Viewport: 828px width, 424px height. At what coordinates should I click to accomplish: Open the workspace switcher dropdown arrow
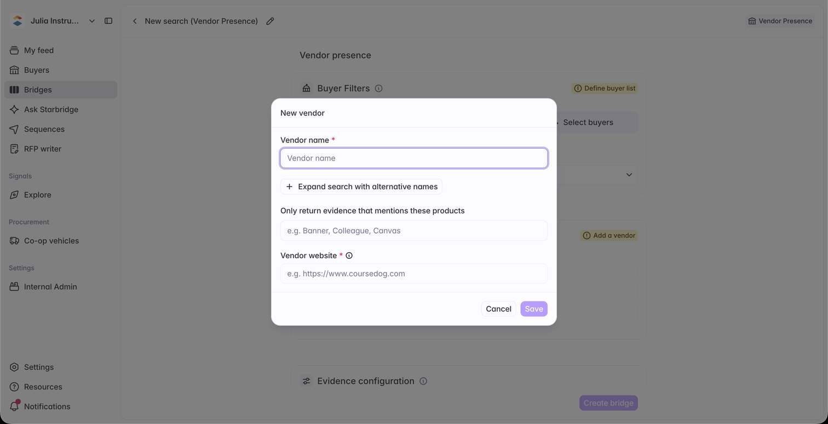point(92,21)
